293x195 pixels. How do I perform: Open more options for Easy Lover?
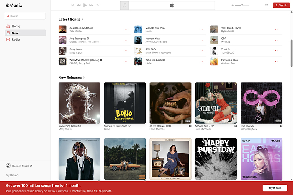coord(125,51)
